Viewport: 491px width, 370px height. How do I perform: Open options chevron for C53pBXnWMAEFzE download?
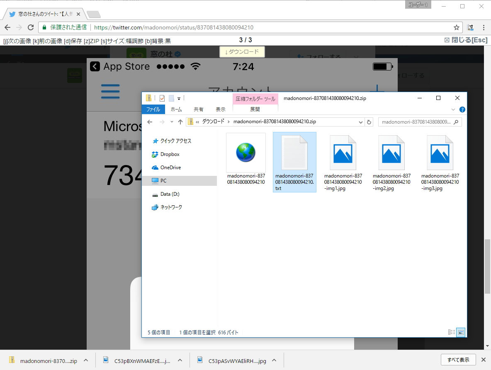pyautogui.click(x=180, y=360)
